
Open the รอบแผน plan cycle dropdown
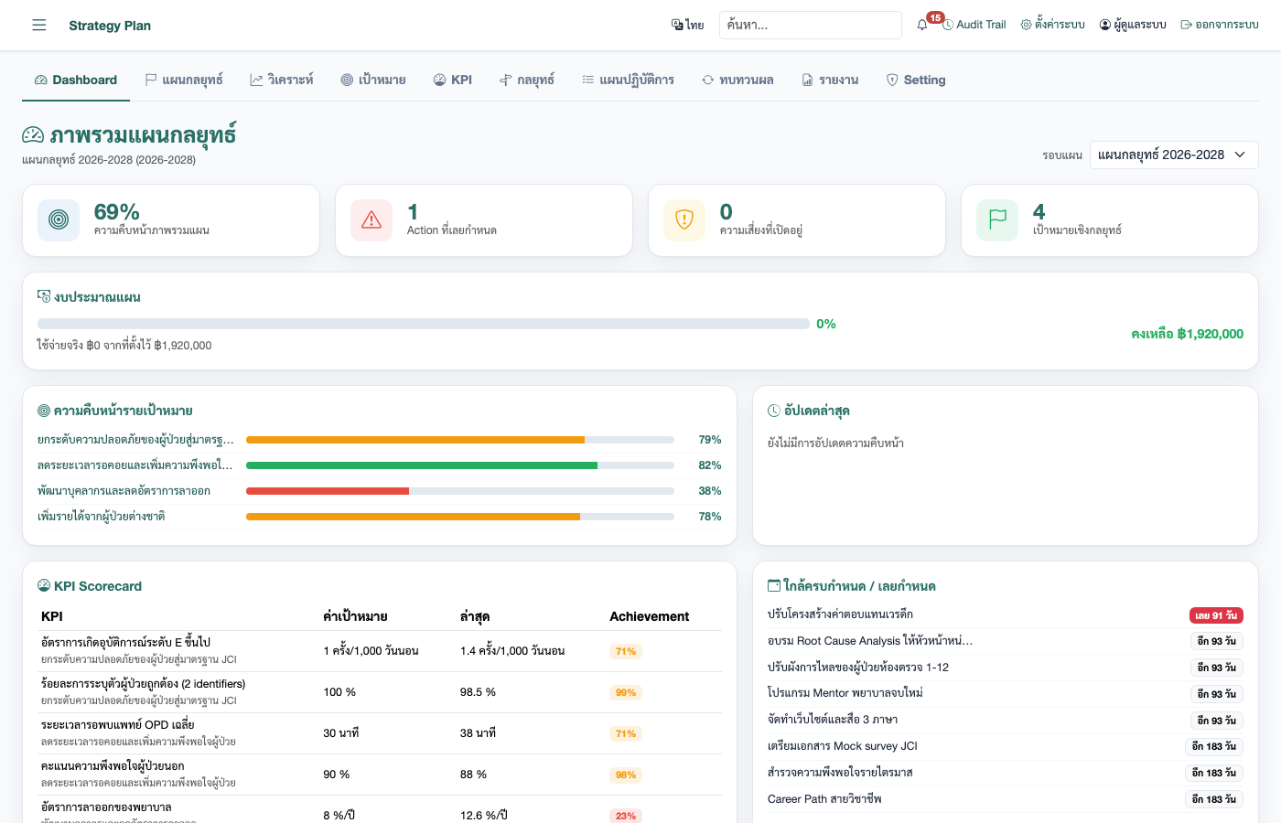pyautogui.click(x=1174, y=155)
